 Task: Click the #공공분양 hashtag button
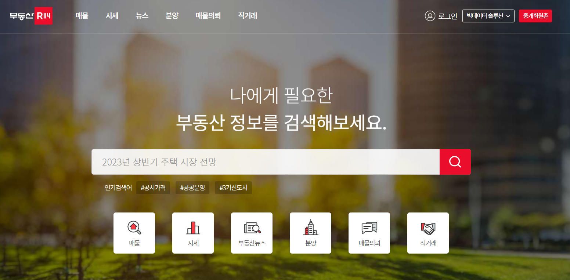click(192, 188)
